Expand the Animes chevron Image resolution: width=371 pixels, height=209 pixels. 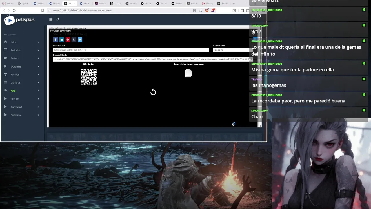pos(38,75)
